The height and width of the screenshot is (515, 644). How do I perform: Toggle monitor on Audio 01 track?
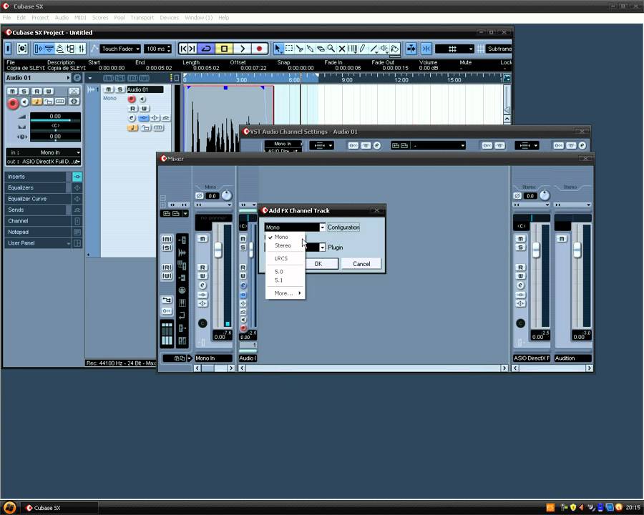[142, 99]
